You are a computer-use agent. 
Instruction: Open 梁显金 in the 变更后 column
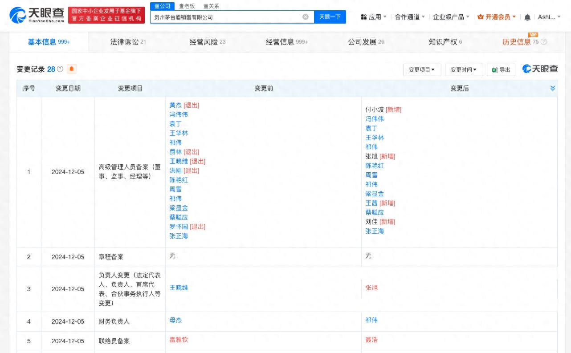point(375,194)
